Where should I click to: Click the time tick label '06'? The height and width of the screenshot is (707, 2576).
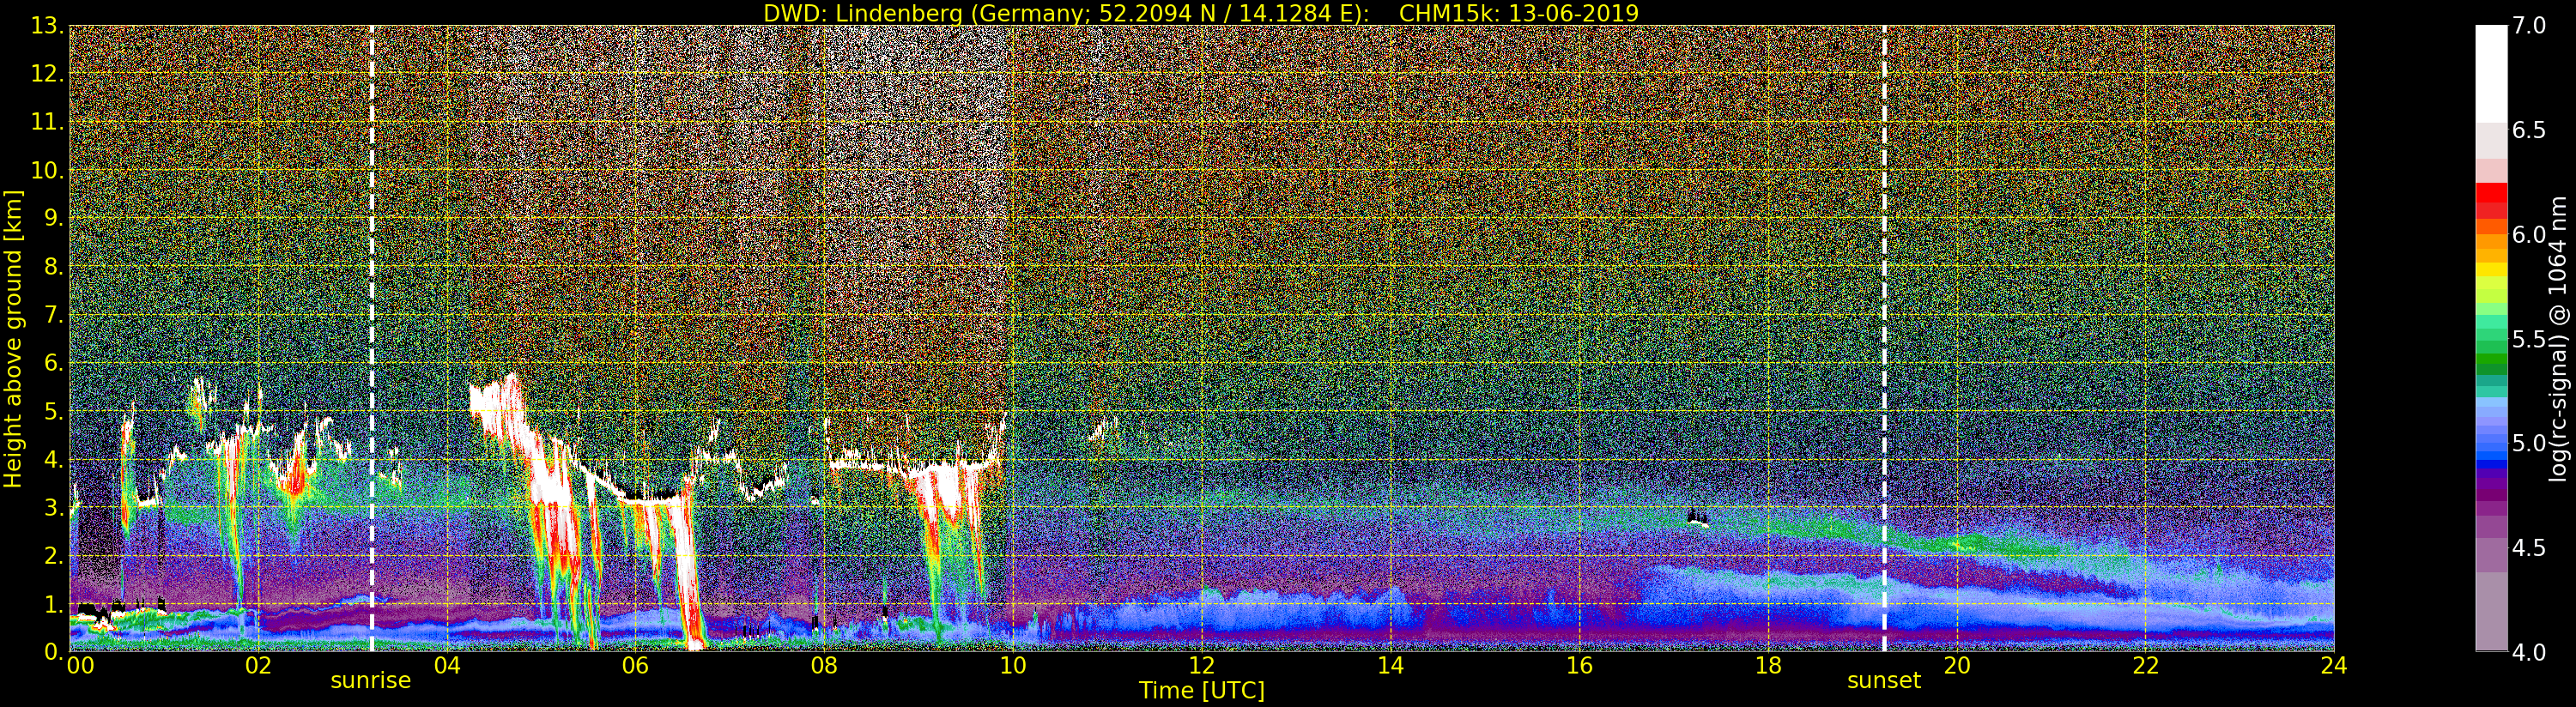click(x=635, y=665)
